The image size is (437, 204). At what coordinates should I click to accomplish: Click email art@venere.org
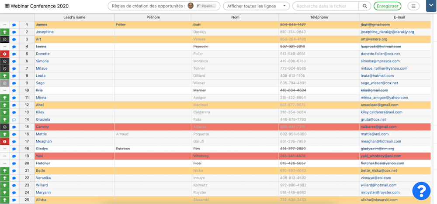point(374,39)
